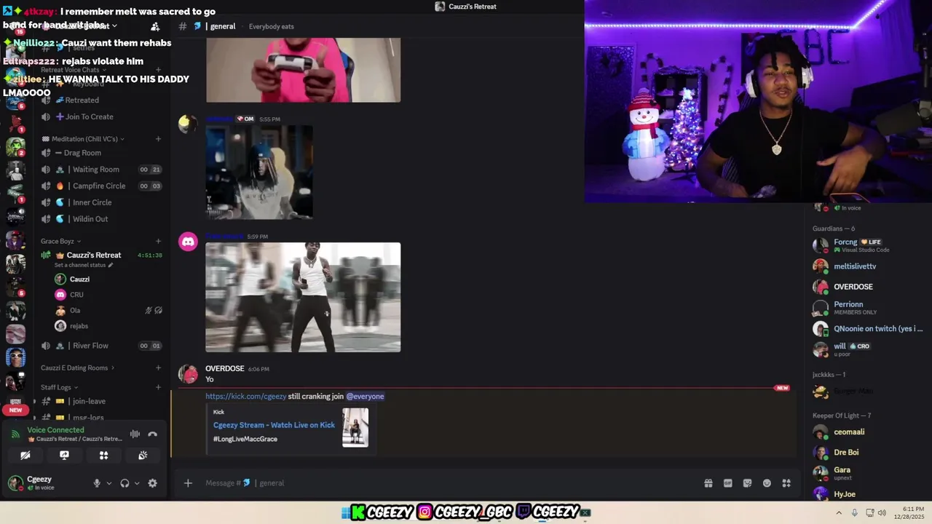Select the Join To Create channel
Image resolution: width=932 pixels, height=524 pixels.
coord(89,116)
